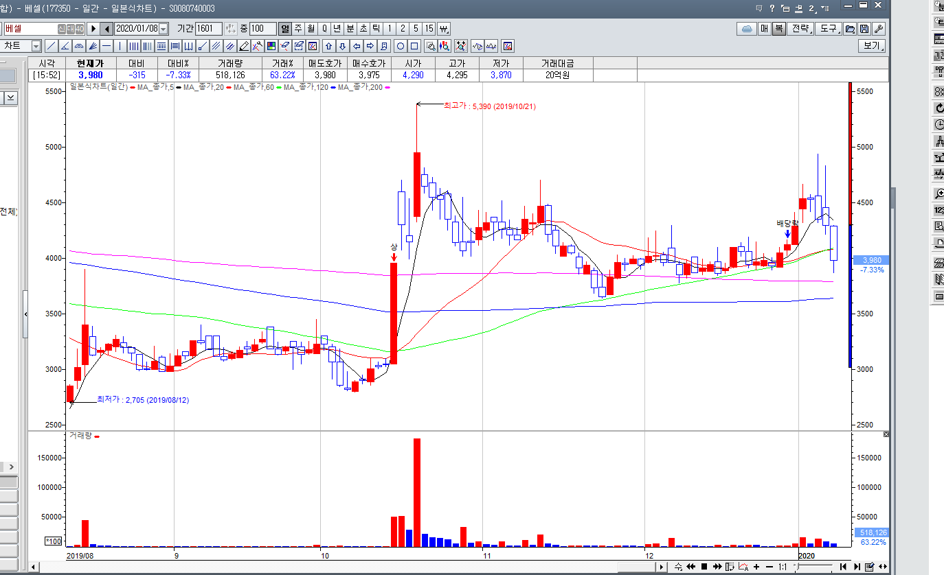
Task: Switch to monthly period 월
Action: tap(311, 29)
